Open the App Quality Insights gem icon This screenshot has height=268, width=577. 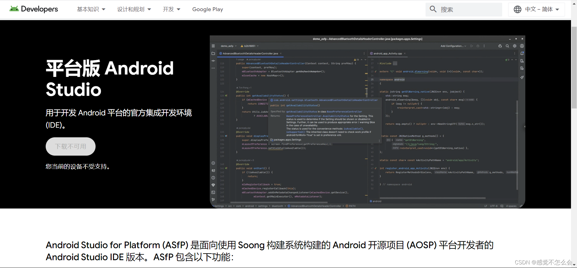(213, 185)
